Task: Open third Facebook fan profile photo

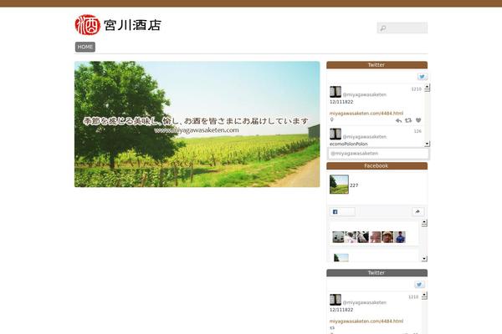Action: click(x=363, y=237)
